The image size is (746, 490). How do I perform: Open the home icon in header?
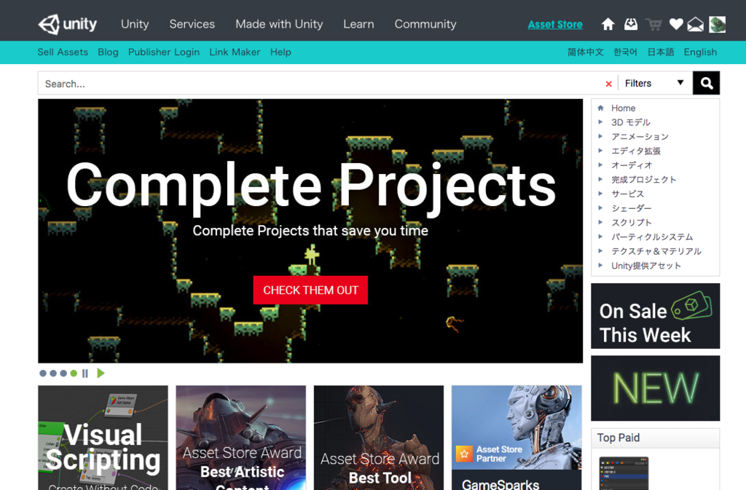point(608,24)
